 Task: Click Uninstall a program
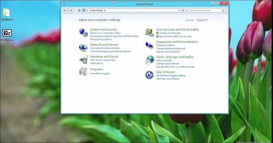(100, 73)
